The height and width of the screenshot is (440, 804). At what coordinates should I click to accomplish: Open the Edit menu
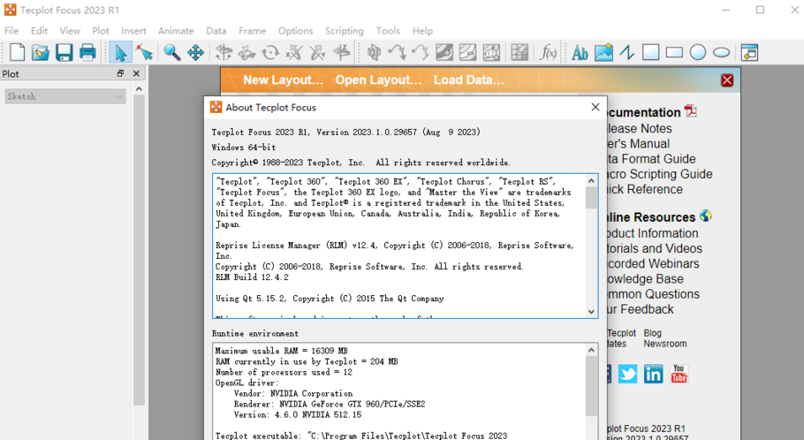[39, 31]
